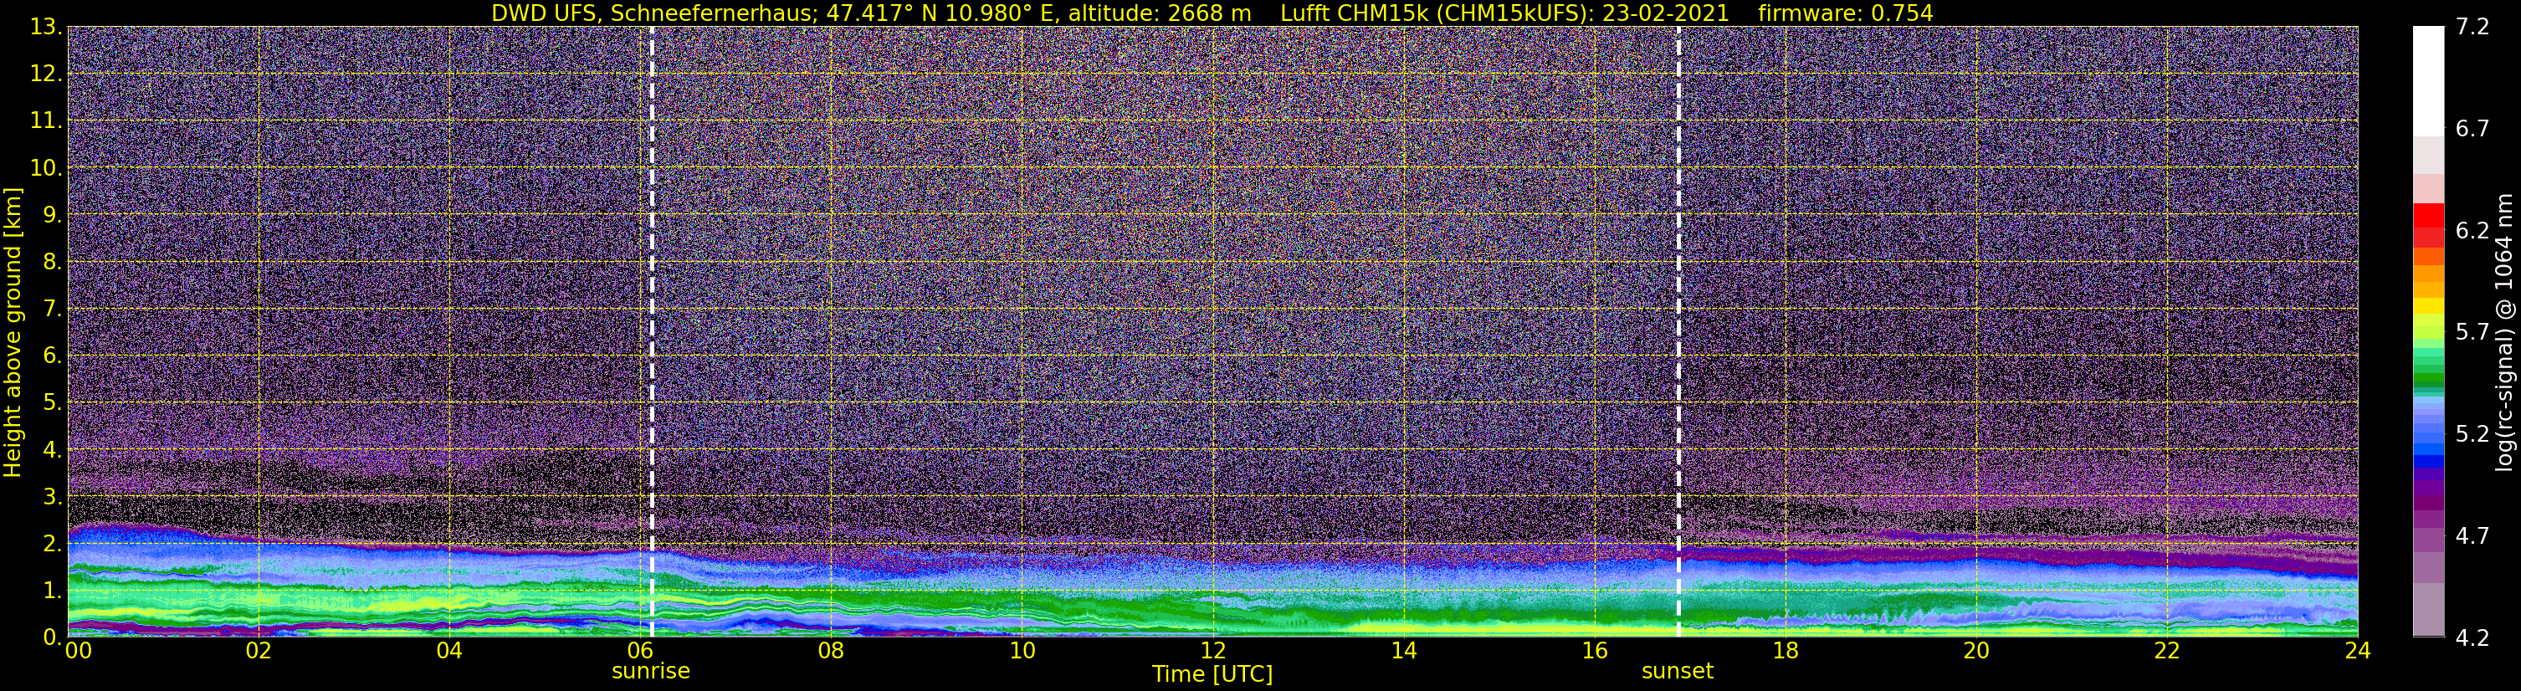Click the height axis tick label '0.'
Screen dimensions: 2521x691
tap(53, 637)
